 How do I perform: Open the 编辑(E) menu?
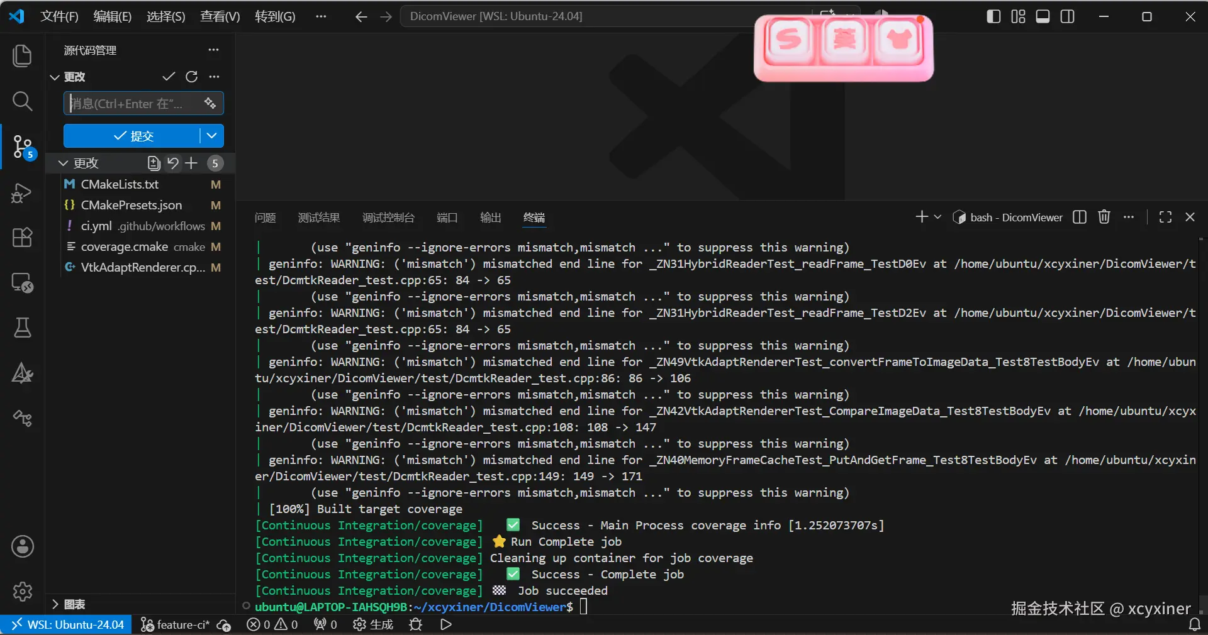click(113, 16)
